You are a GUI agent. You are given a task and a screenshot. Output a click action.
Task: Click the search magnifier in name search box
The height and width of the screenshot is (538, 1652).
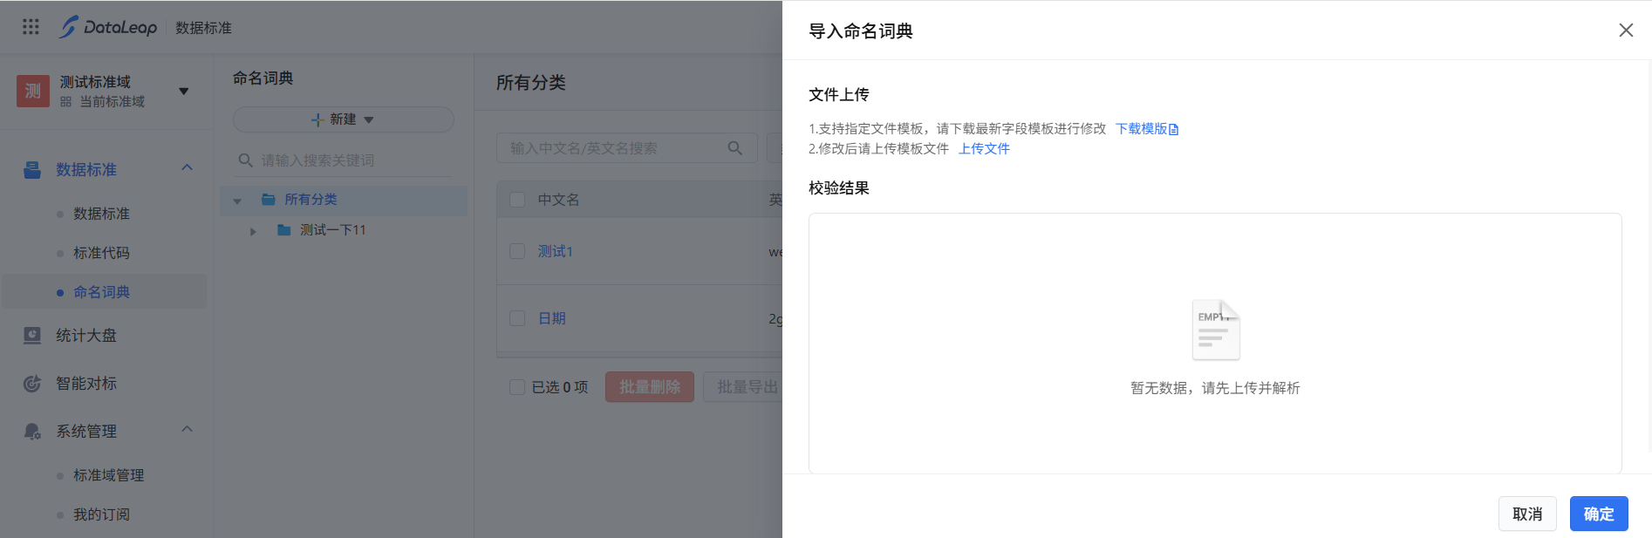coord(735,148)
